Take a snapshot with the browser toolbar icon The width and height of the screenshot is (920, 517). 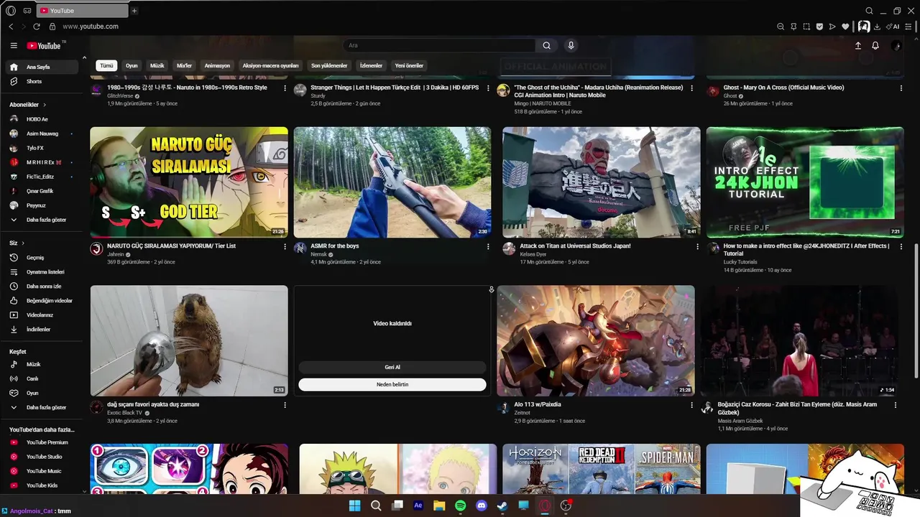point(806,27)
